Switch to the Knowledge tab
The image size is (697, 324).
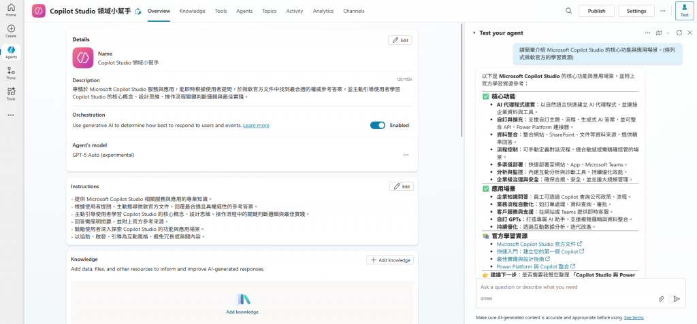pos(192,11)
